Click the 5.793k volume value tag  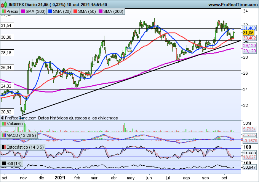coord(249,129)
